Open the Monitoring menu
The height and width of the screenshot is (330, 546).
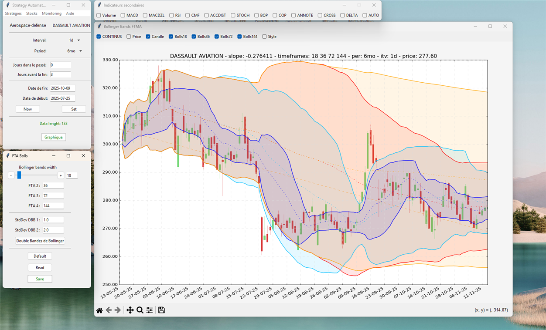(51, 13)
